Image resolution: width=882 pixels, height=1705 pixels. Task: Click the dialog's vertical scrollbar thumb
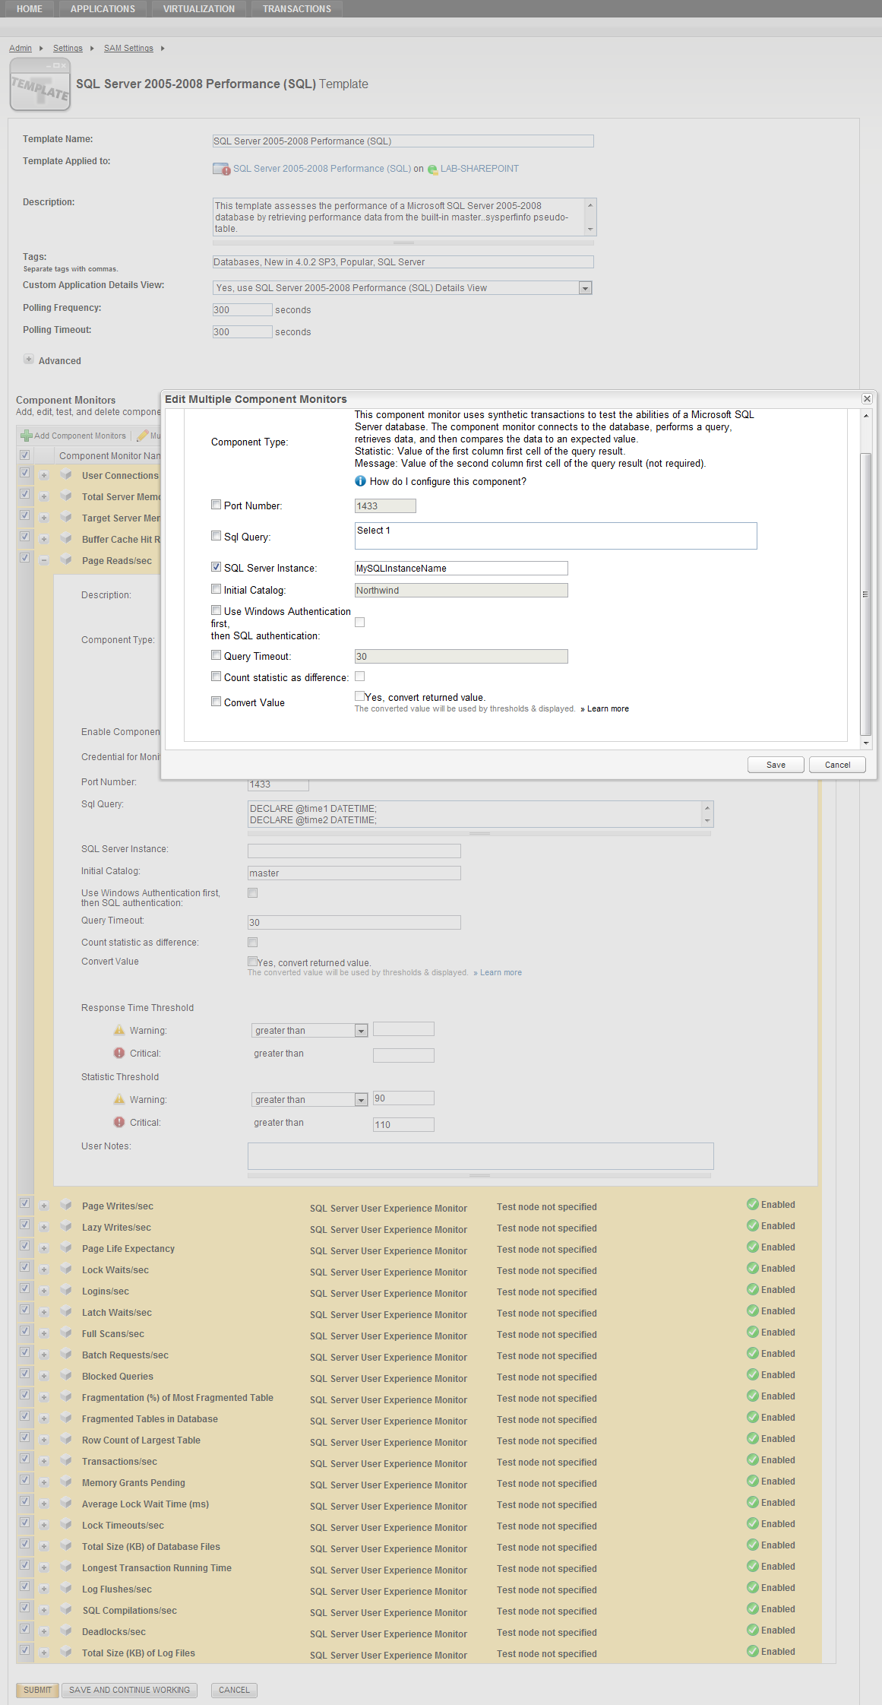pyautogui.click(x=865, y=594)
